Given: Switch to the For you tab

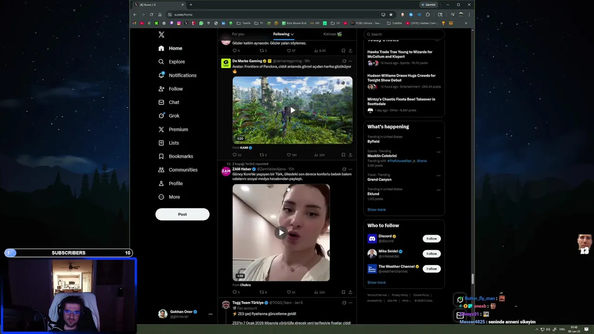Looking at the screenshot, I should click(x=238, y=34).
